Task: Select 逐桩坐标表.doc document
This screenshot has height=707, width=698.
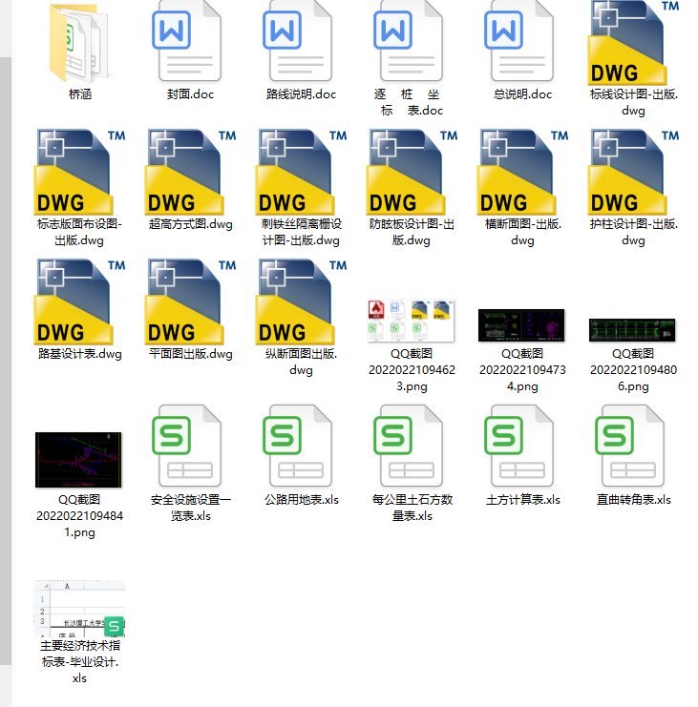Action: [412, 41]
